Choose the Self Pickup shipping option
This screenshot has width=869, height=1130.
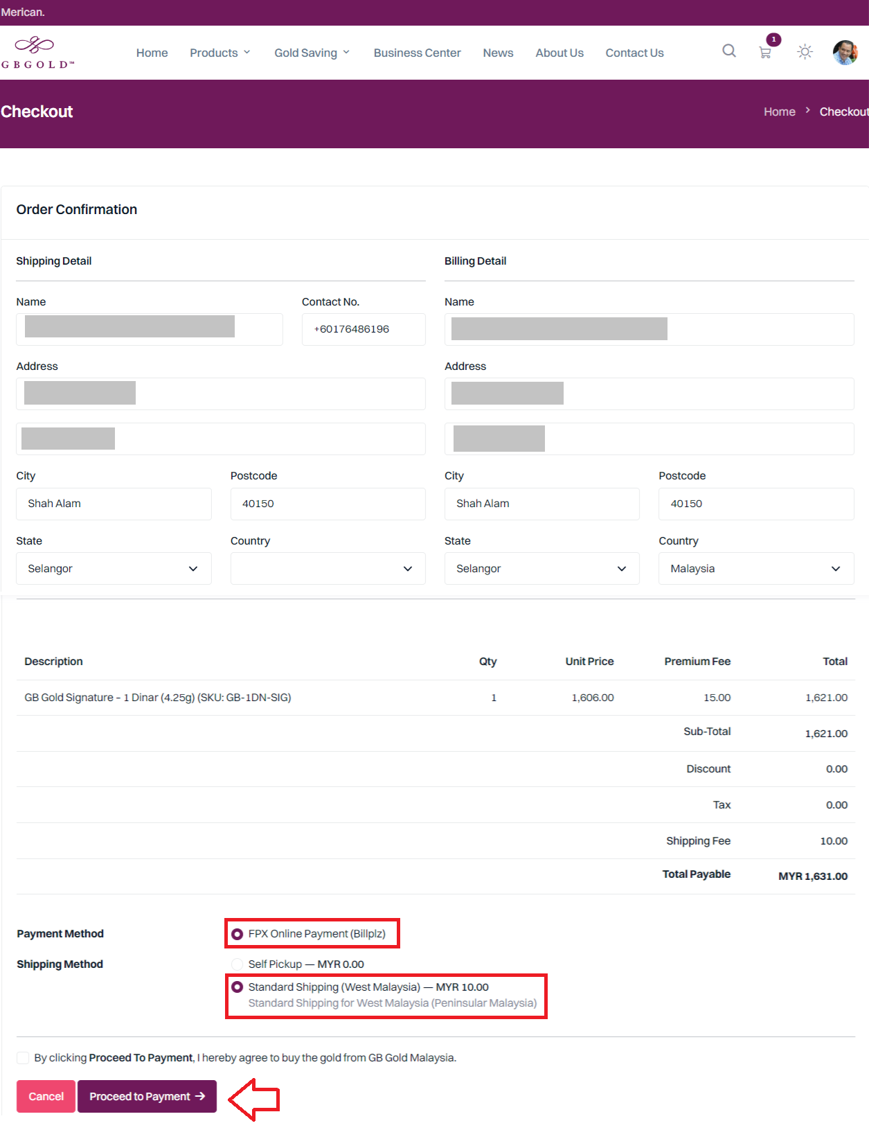pyautogui.click(x=238, y=964)
